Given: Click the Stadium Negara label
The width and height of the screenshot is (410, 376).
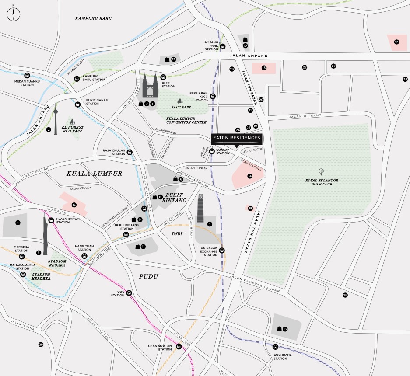Looking at the screenshot, I should click(57, 263).
